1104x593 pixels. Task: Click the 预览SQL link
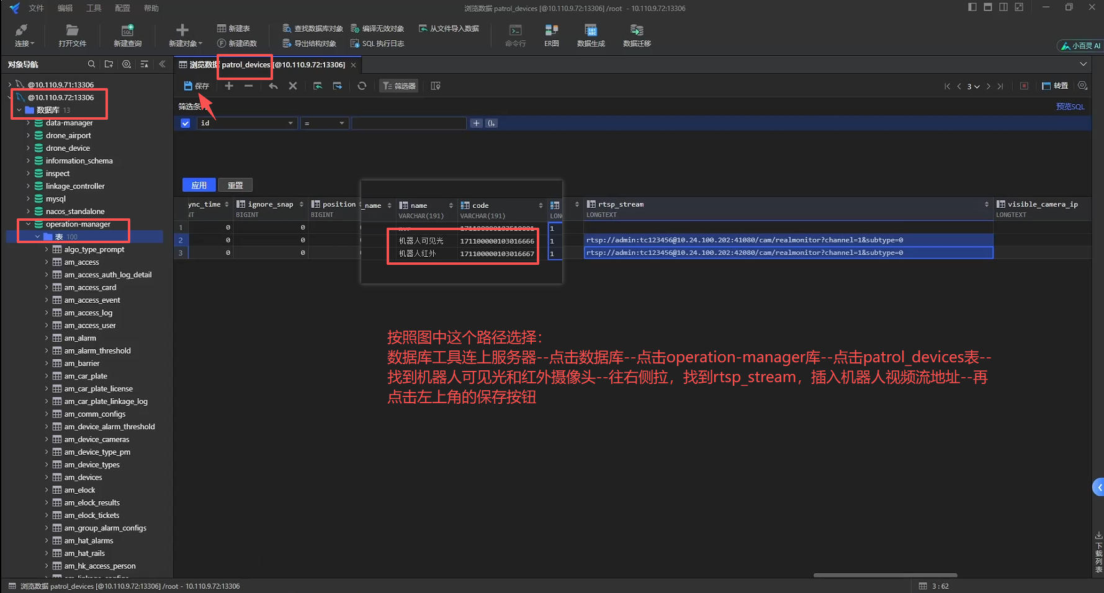(x=1070, y=107)
